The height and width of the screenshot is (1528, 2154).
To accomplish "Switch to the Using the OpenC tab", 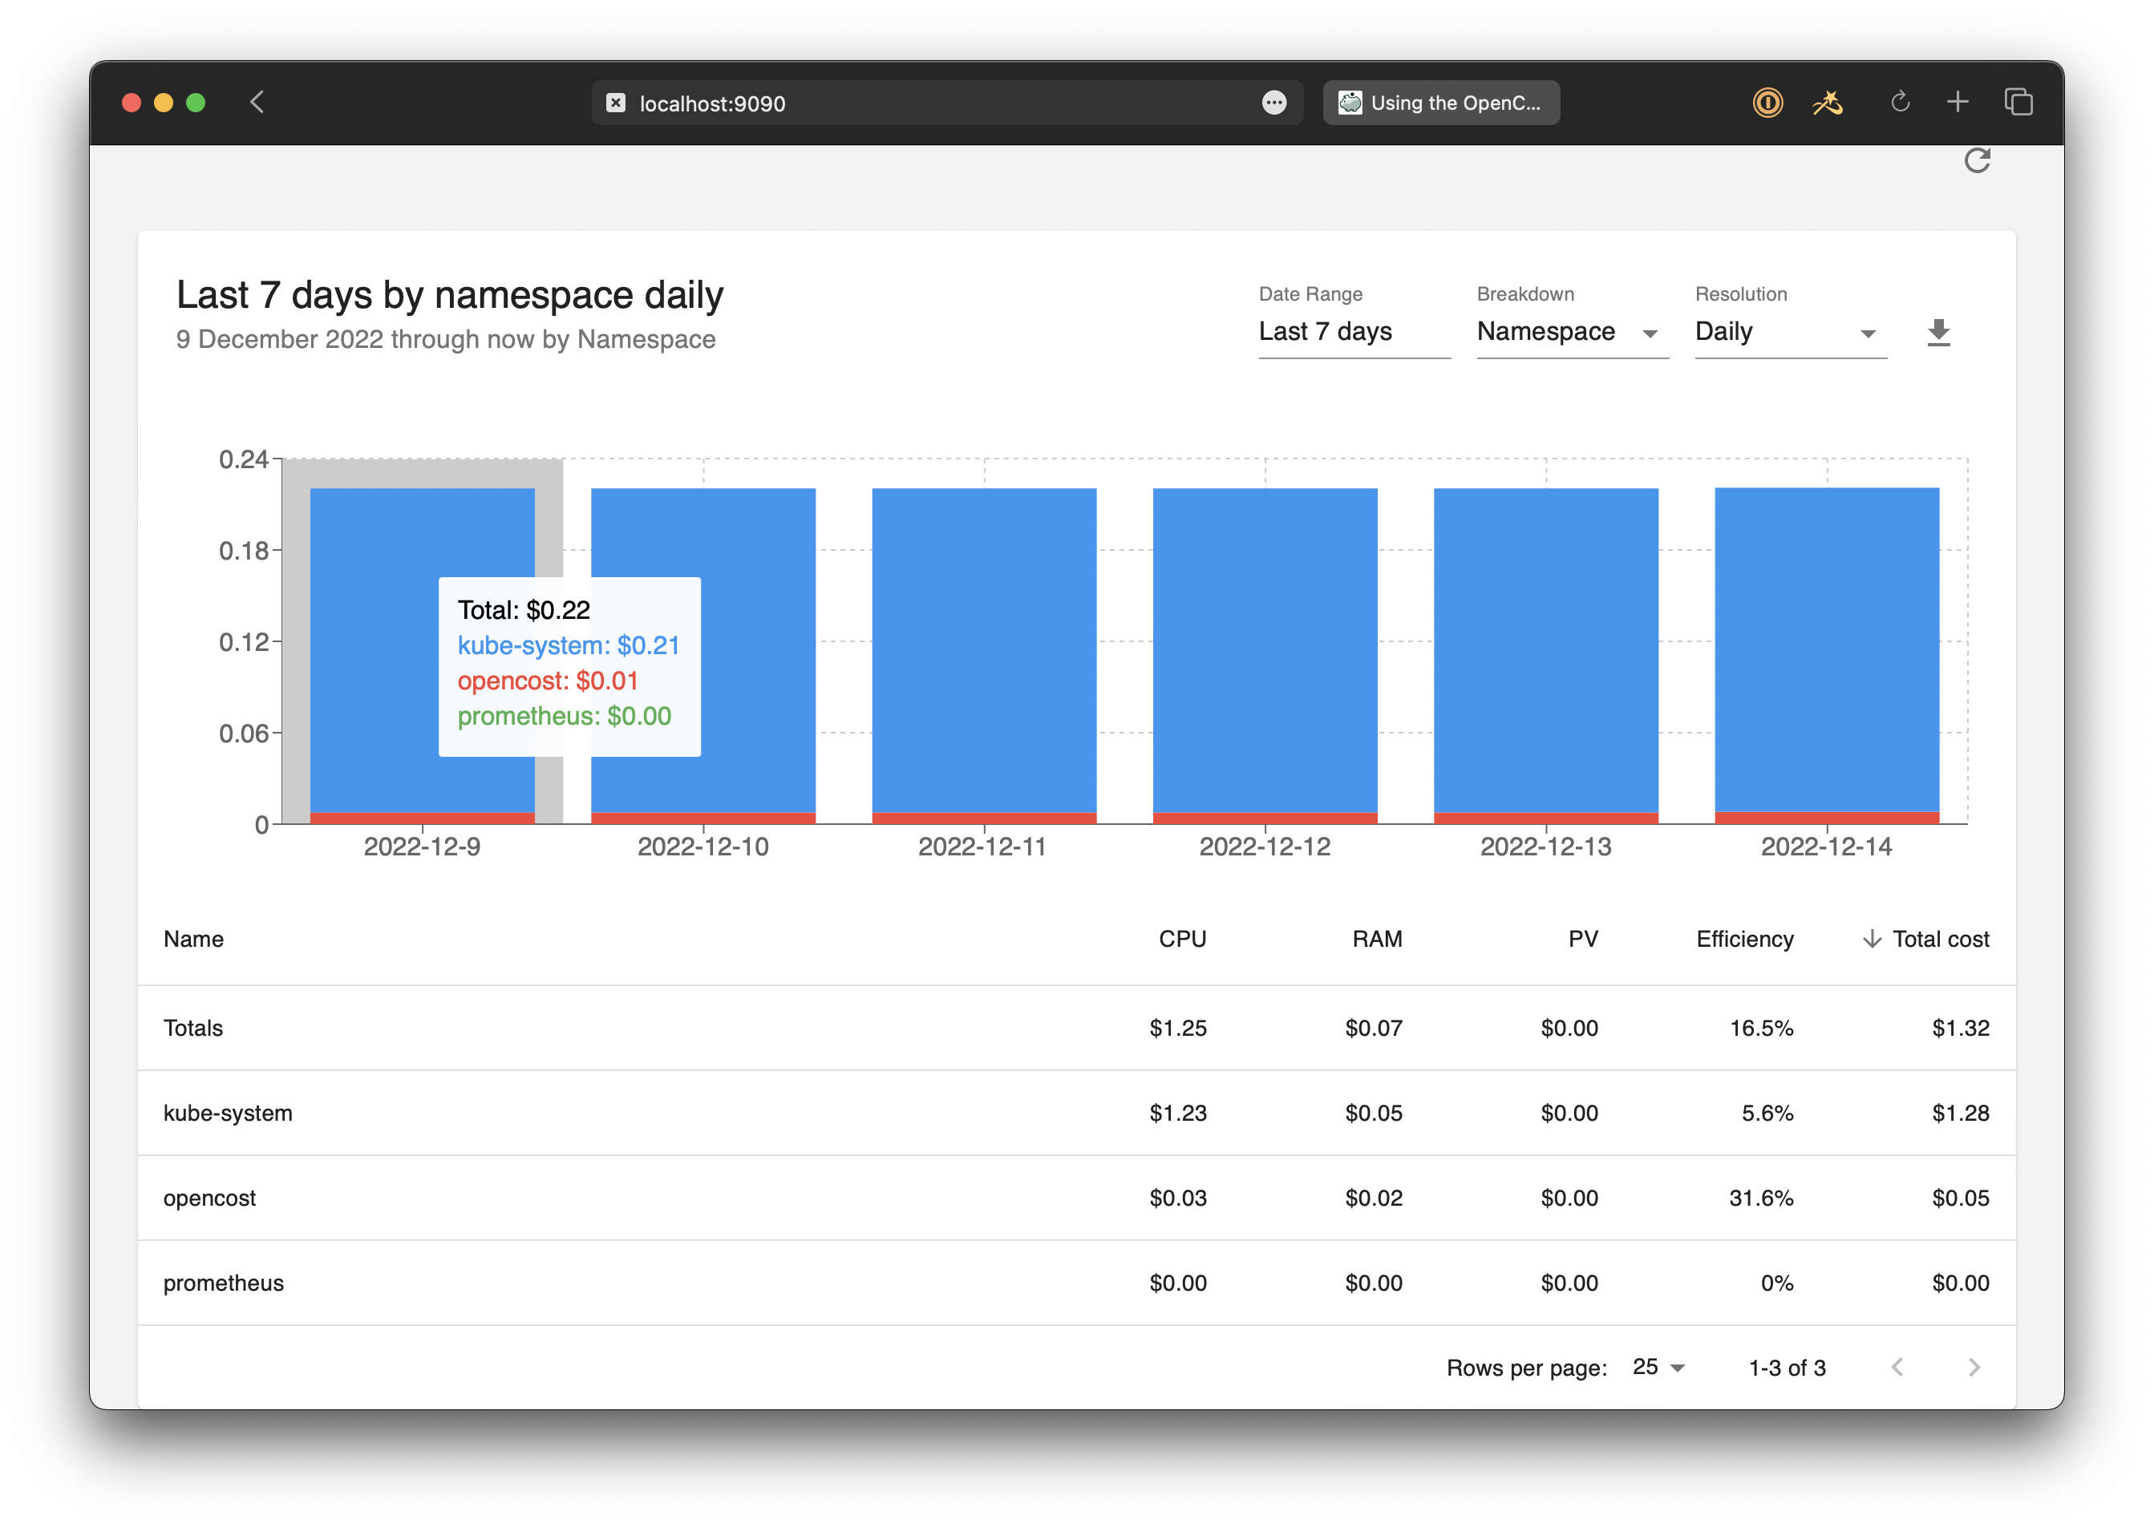I will pos(1441,102).
